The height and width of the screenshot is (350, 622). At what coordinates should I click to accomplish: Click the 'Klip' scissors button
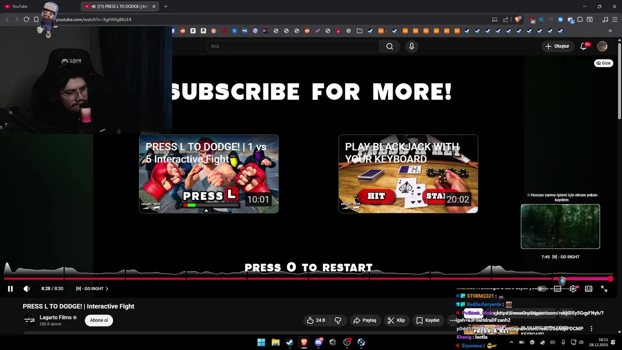point(396,320)
